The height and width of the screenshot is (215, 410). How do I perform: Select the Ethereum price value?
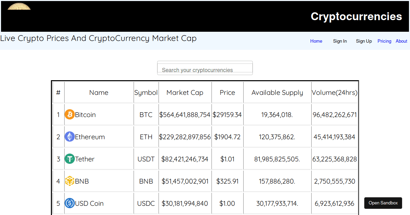click(x=227, y=137)
